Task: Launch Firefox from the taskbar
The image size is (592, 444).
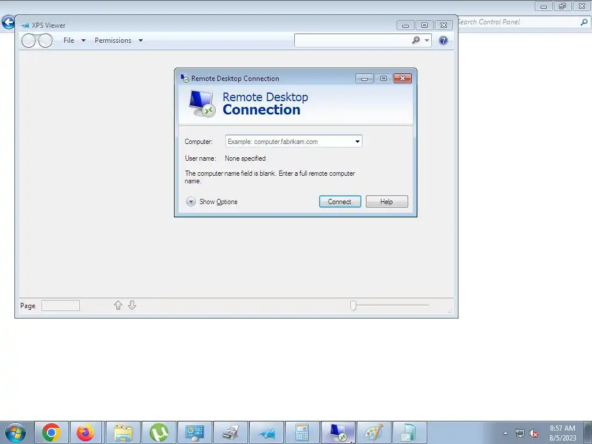Action: [x=86, y=432]
